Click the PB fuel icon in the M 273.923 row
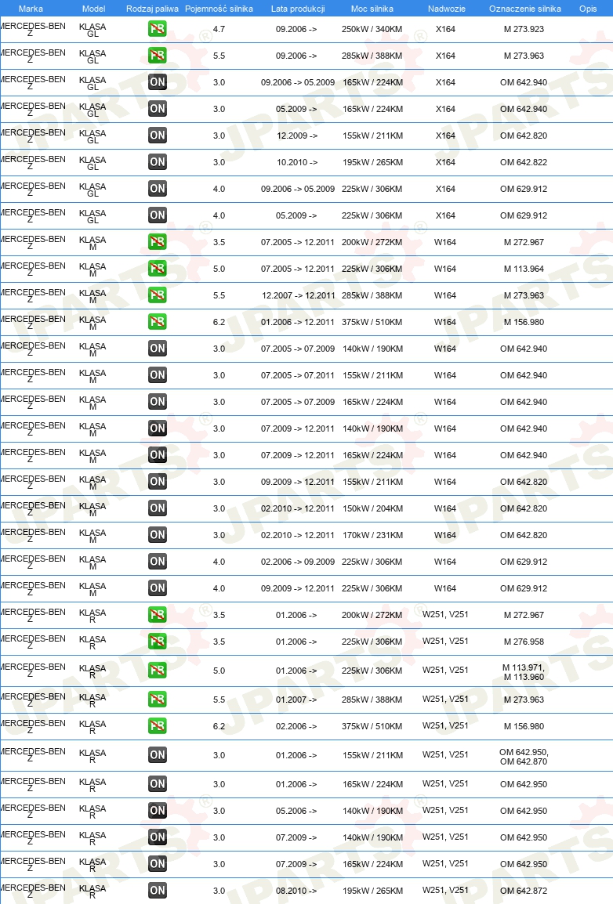 coord(157,29)
